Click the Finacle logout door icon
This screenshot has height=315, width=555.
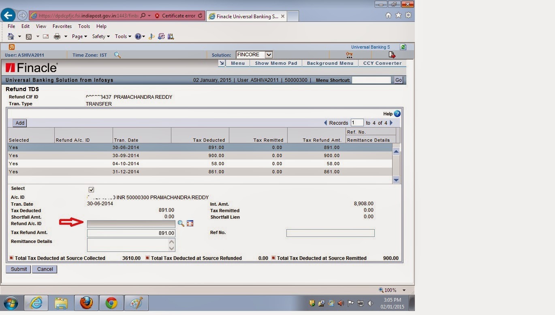pos(392,55)
